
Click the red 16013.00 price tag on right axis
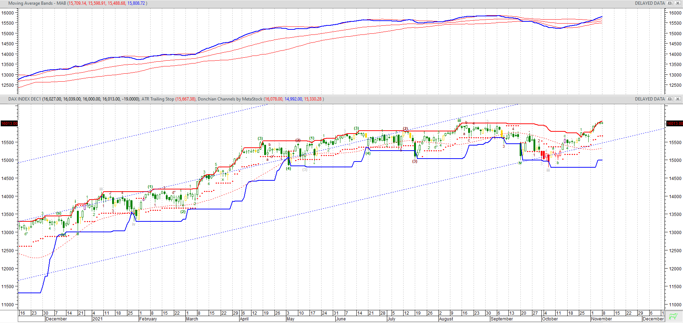tap(675, 123)
